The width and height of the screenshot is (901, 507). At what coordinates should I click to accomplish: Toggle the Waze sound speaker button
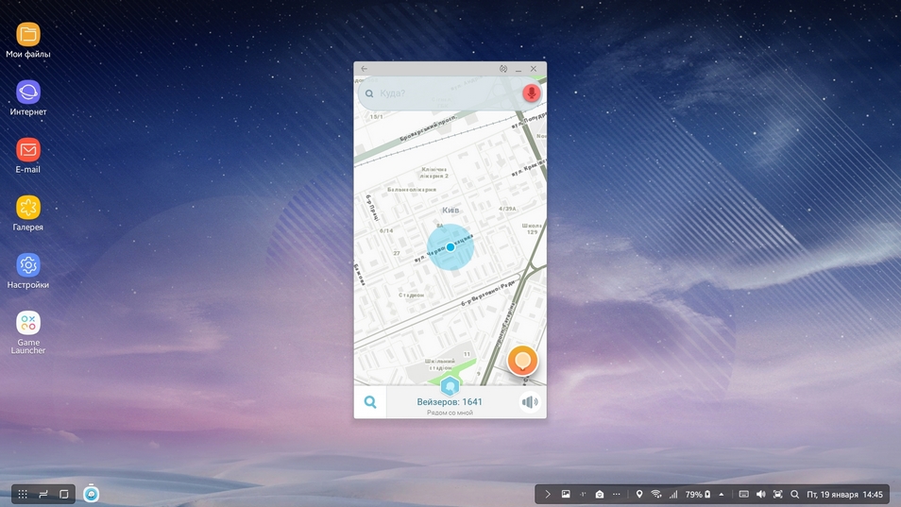tap(530, 402)
